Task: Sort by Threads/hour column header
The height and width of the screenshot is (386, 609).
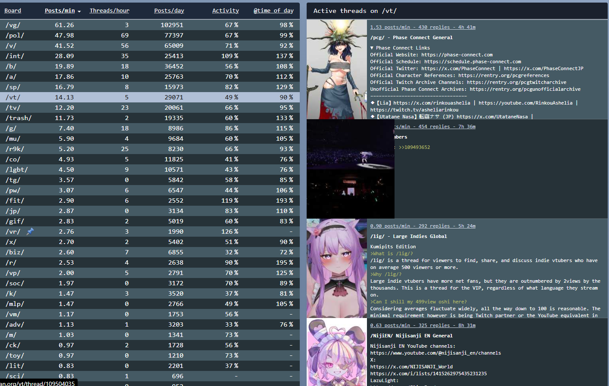Action: (x=109, y=11)
